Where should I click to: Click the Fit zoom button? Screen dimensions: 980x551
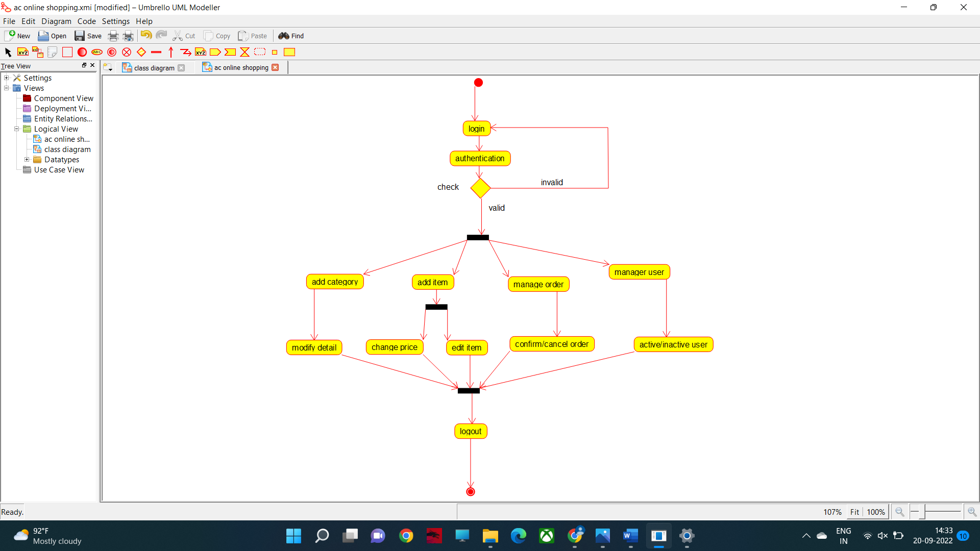coord(854,512)
